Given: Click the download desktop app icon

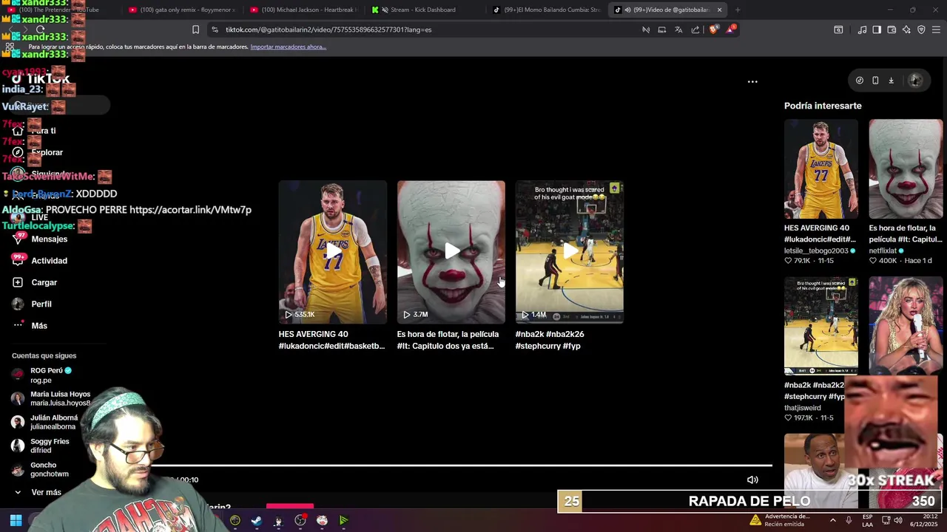Looking at the screenshot, I should tap(891, 81).
